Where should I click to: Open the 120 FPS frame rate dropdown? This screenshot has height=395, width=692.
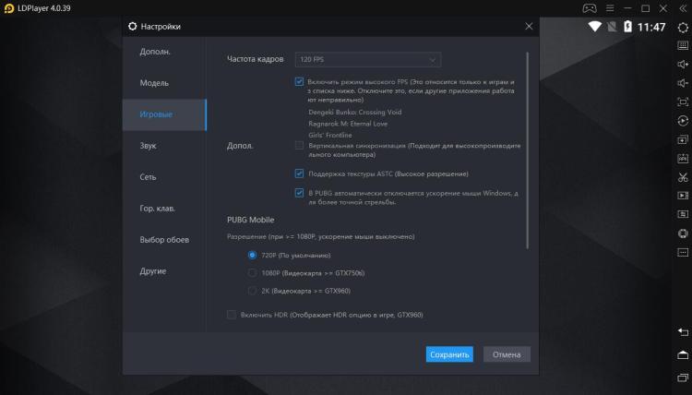click(367, 60)
